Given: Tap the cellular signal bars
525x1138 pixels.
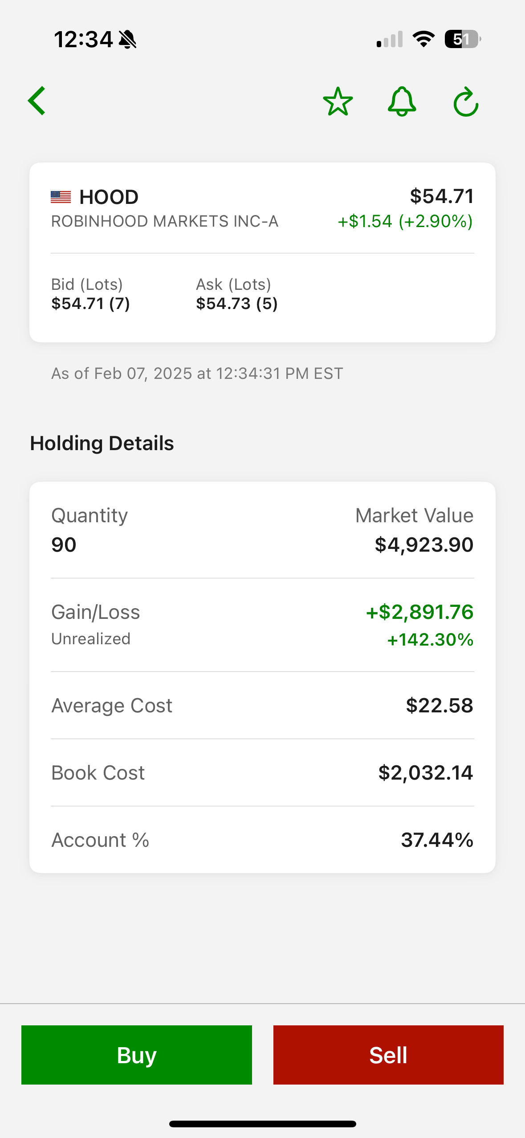Looking at the screenshot, I should click(390, 39).
